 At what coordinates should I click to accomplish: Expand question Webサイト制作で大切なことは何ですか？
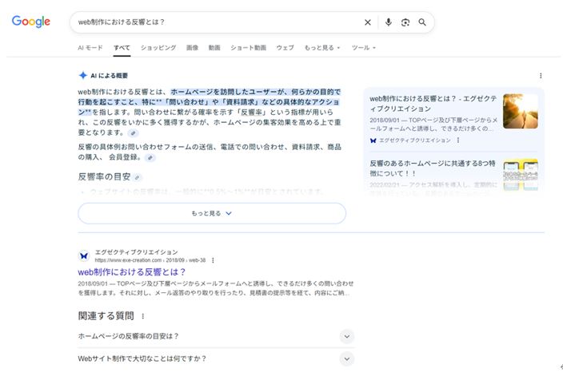(x=346, y=360)
